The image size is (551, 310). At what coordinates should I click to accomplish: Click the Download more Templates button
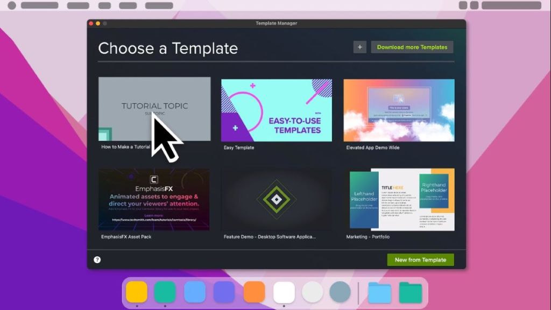click(x=412, y=47)
